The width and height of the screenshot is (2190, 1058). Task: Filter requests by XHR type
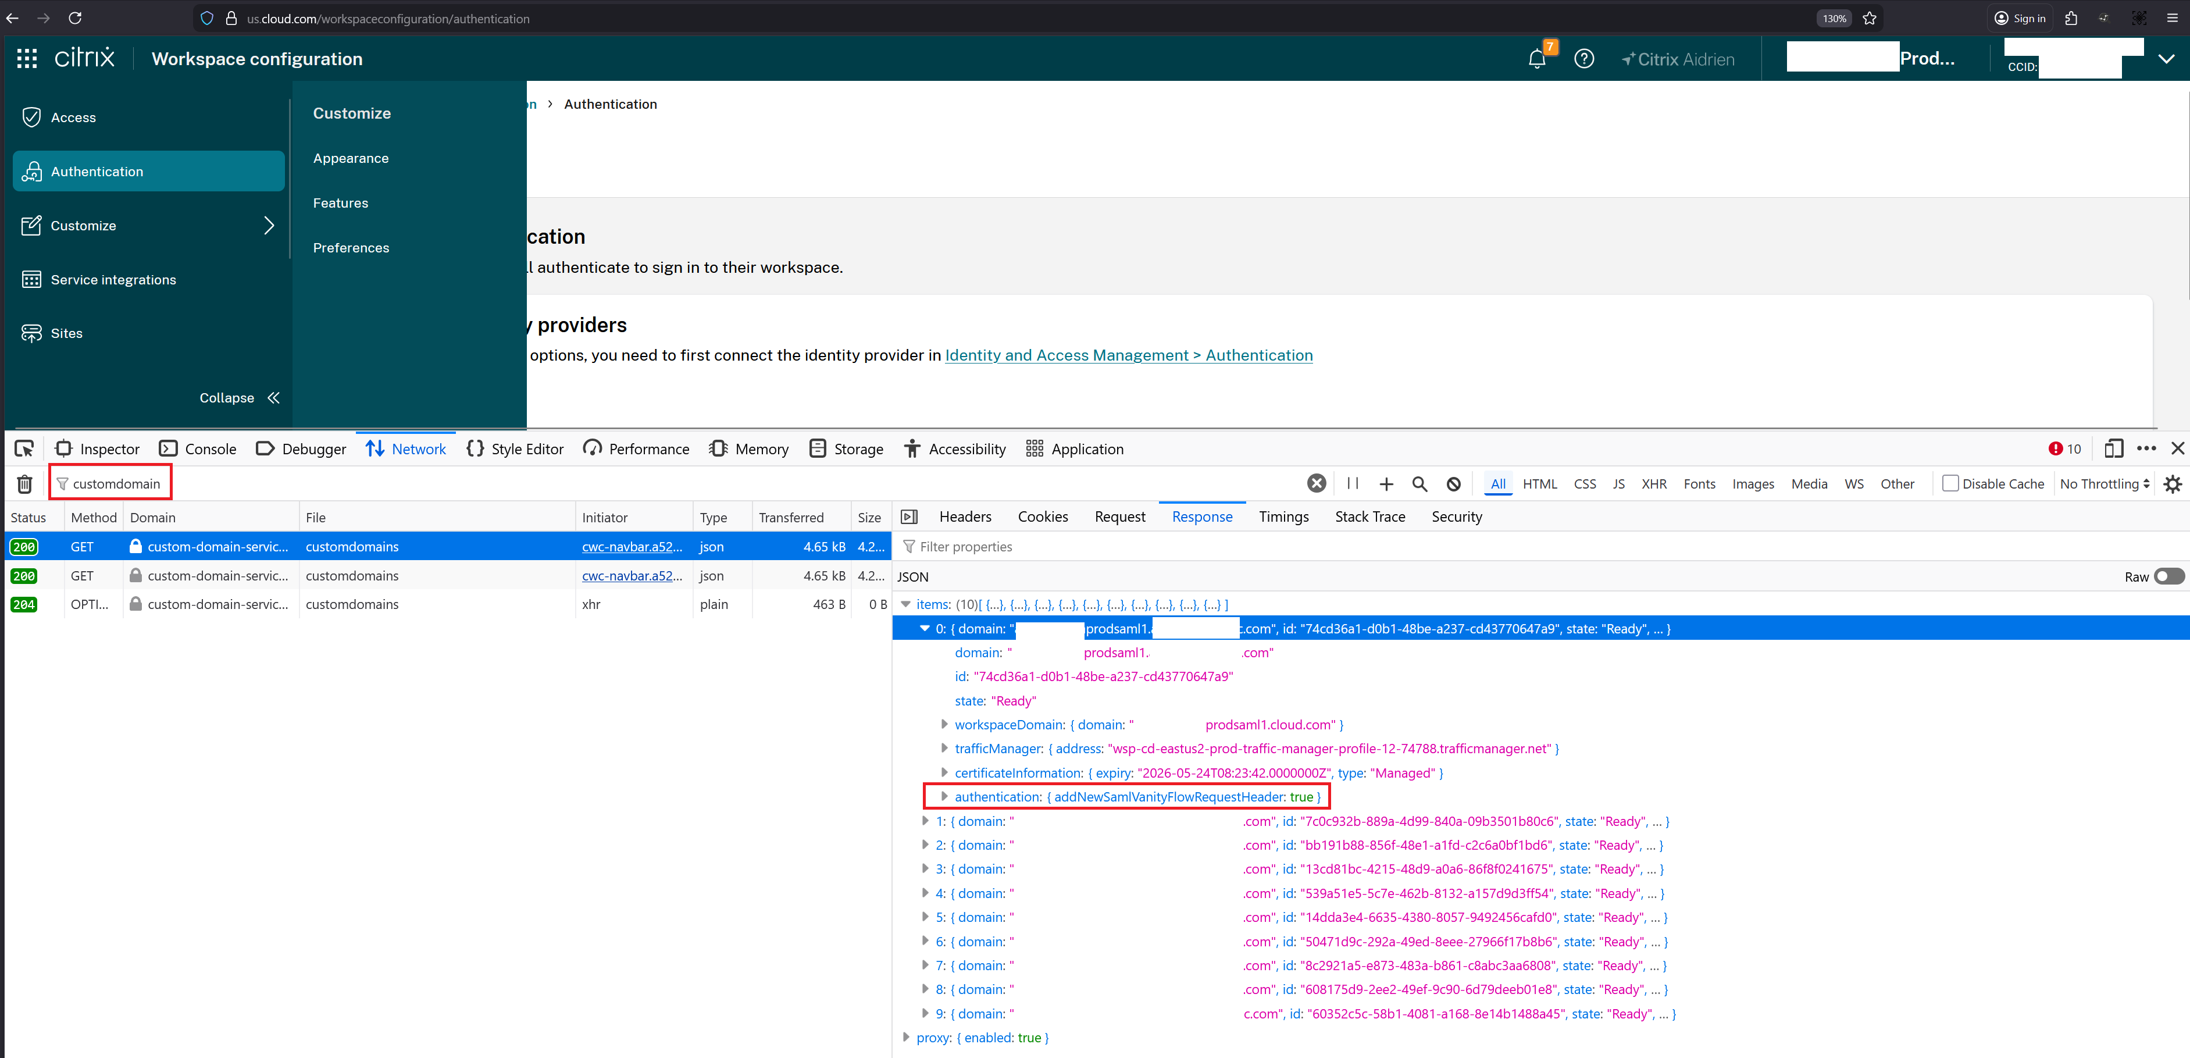pos(1654,484)
